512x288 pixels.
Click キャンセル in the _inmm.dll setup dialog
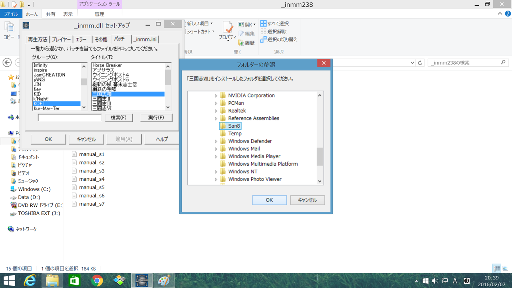86,139
